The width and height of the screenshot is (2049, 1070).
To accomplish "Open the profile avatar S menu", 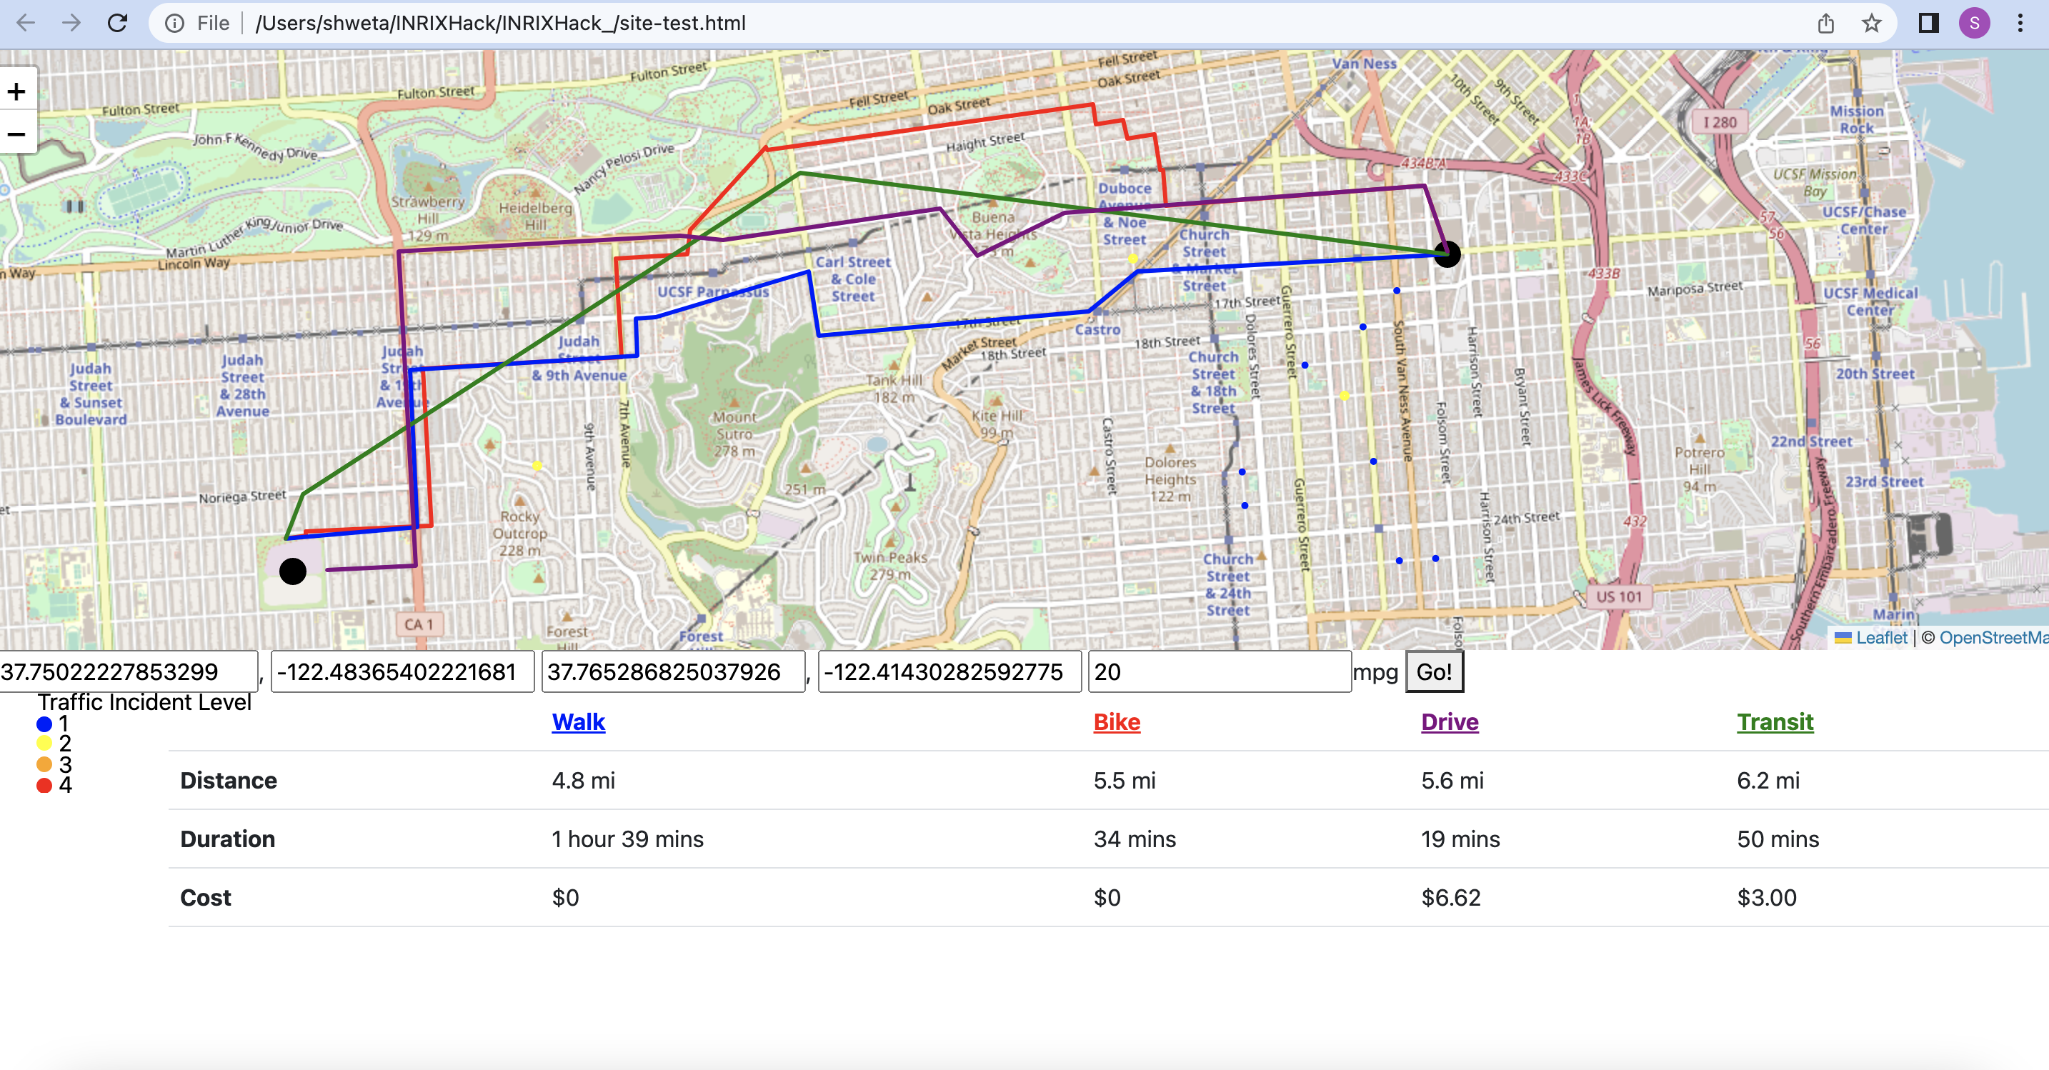I will pos(1974,23).
